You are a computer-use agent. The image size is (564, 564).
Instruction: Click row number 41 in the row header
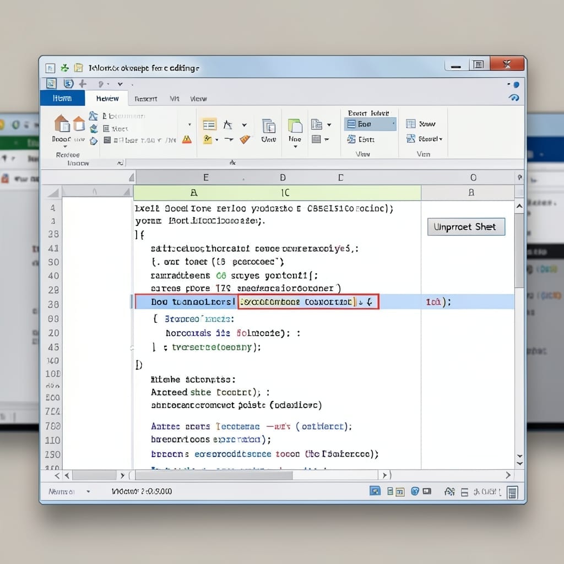[x=53, y=248]
